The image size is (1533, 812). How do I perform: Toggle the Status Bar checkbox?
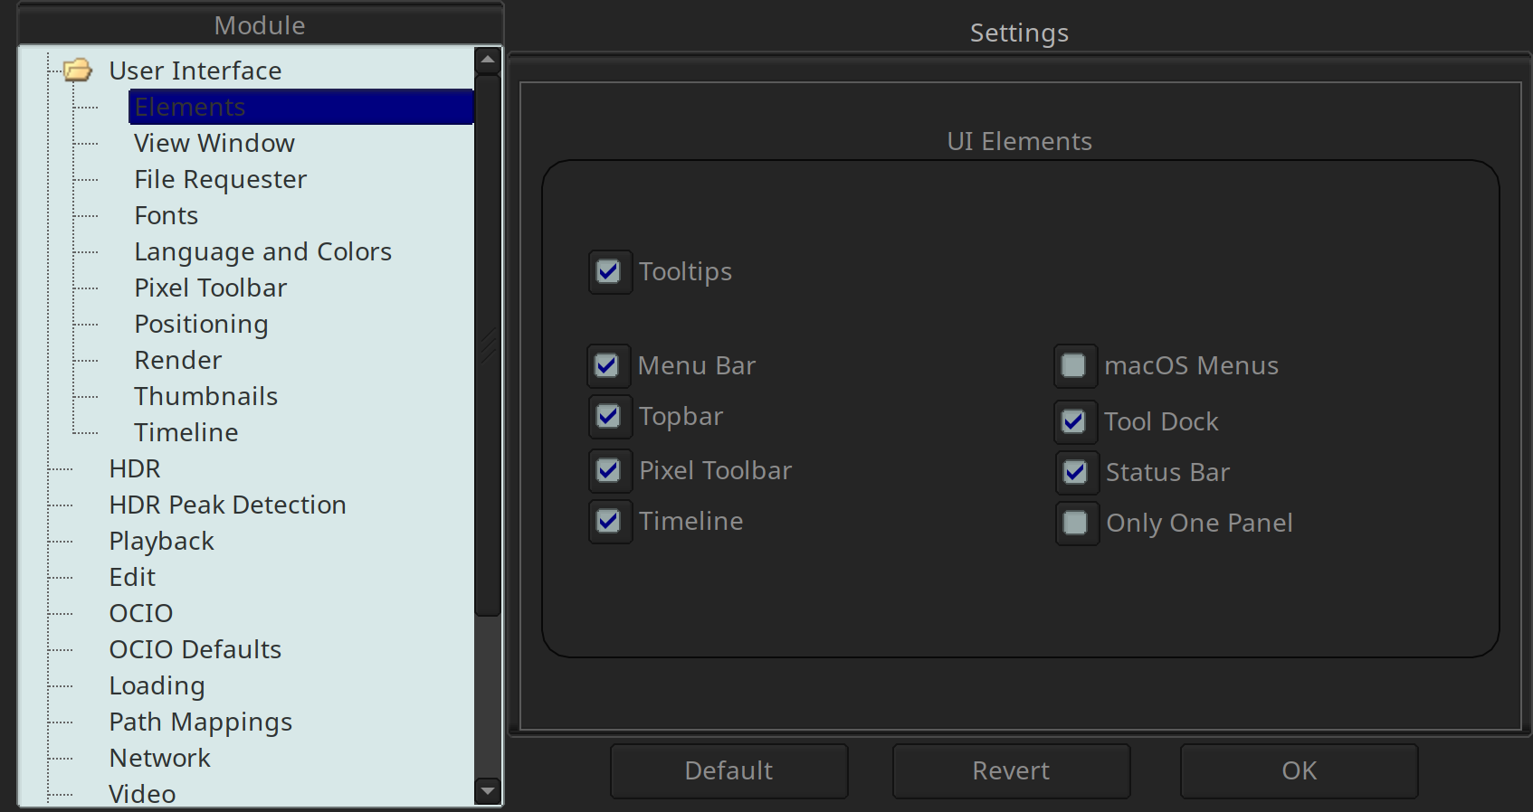[x=1076, y=472]
